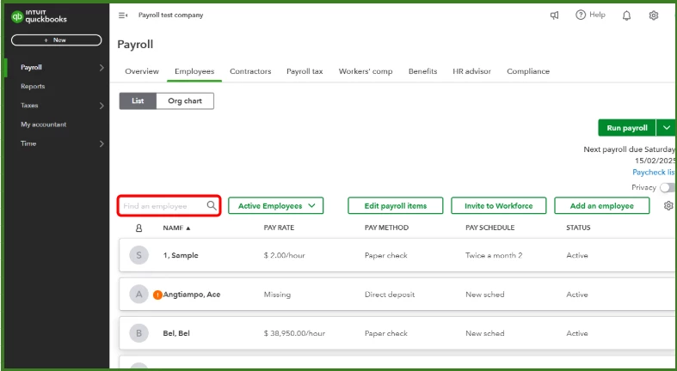
Task: Click the S avatar for 1, Sample
Action: point(139,255)
